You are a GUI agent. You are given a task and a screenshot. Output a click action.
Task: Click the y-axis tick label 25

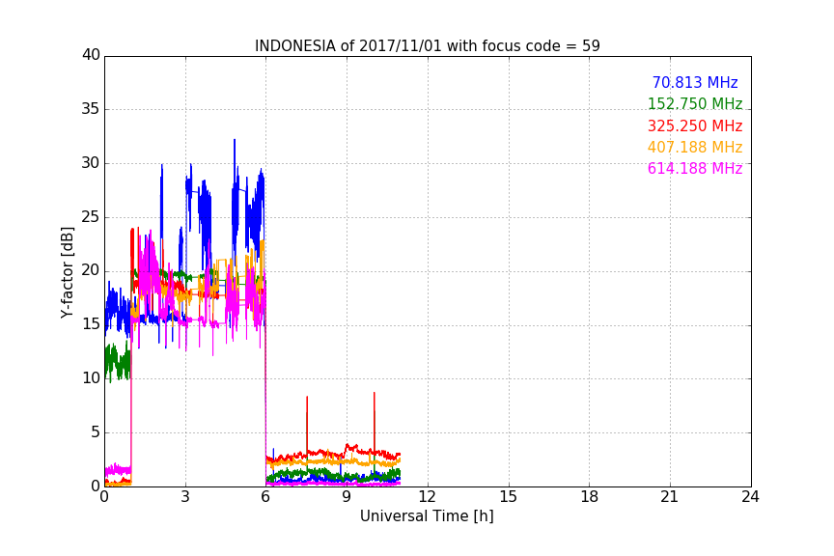(x=91, y=216)
